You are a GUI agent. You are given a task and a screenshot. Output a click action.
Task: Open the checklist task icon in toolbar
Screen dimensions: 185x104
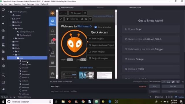[x=3, y=59]
